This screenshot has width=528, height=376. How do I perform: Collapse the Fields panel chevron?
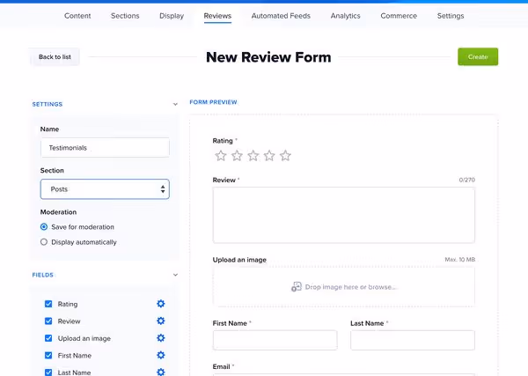pos(175,275)
